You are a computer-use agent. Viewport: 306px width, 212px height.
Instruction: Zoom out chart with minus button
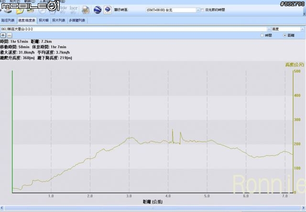tap(10, 35)
